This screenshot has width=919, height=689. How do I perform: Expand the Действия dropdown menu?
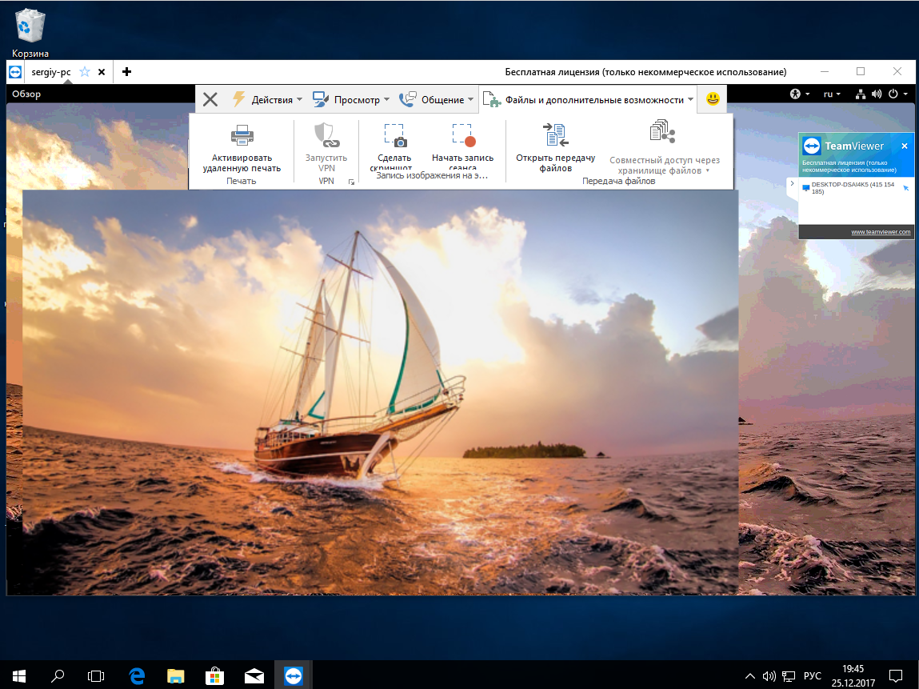(268, 100)
